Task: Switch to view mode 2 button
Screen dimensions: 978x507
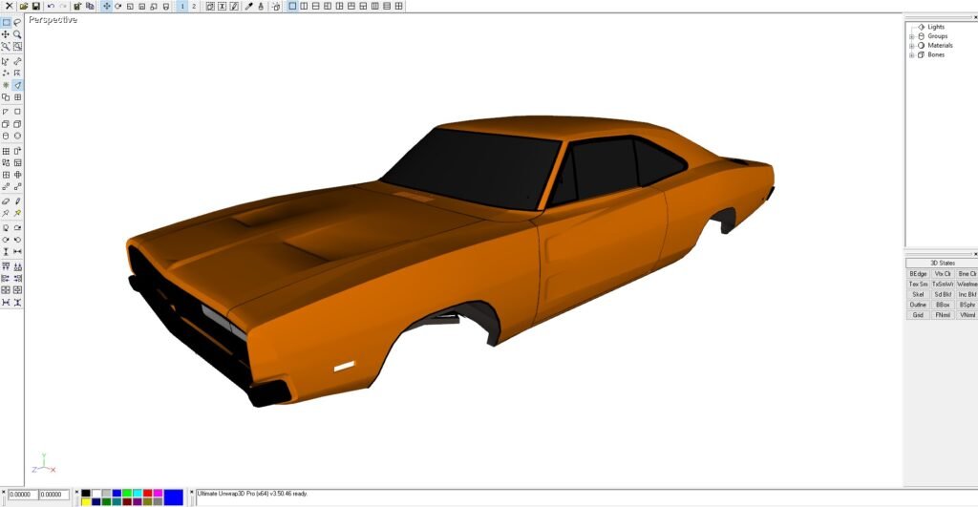Action: 195,6
